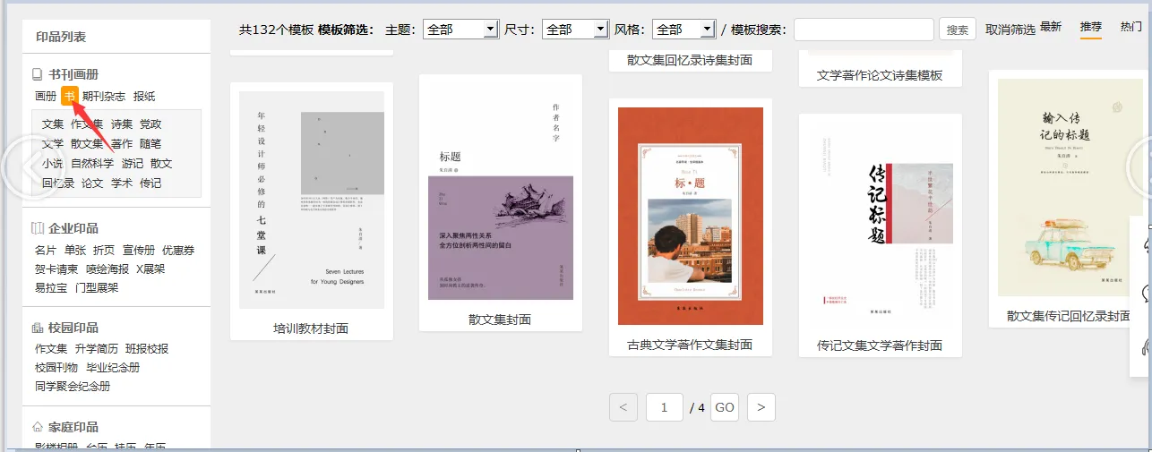
Task: Click the page number input box
Action: [x=665, y=407]
